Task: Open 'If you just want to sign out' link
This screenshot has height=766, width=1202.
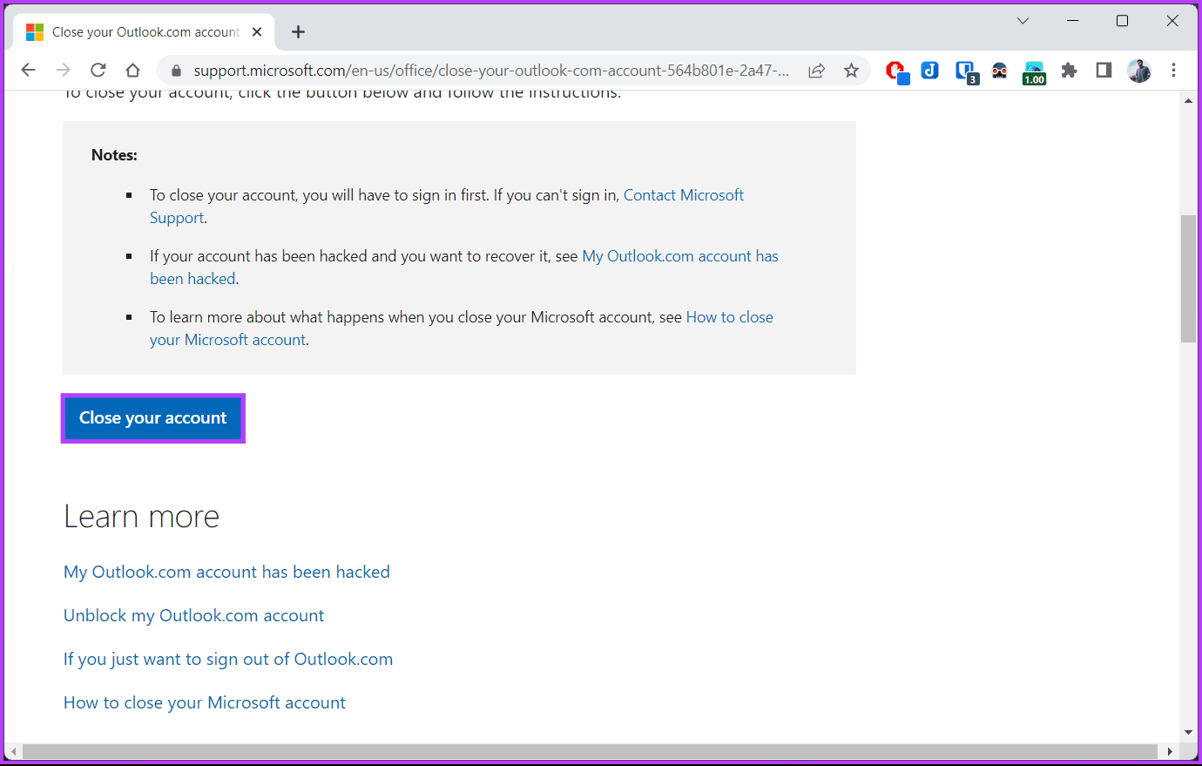Action: [x=228, y=660]
